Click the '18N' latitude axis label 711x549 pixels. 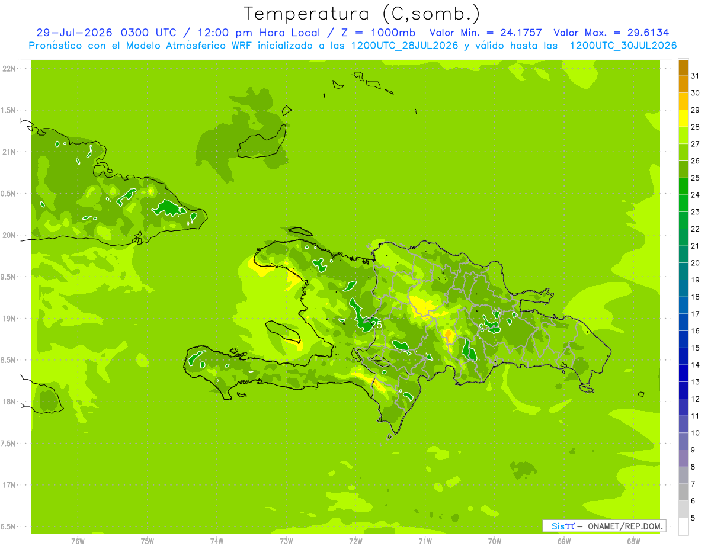coord(9,402)
